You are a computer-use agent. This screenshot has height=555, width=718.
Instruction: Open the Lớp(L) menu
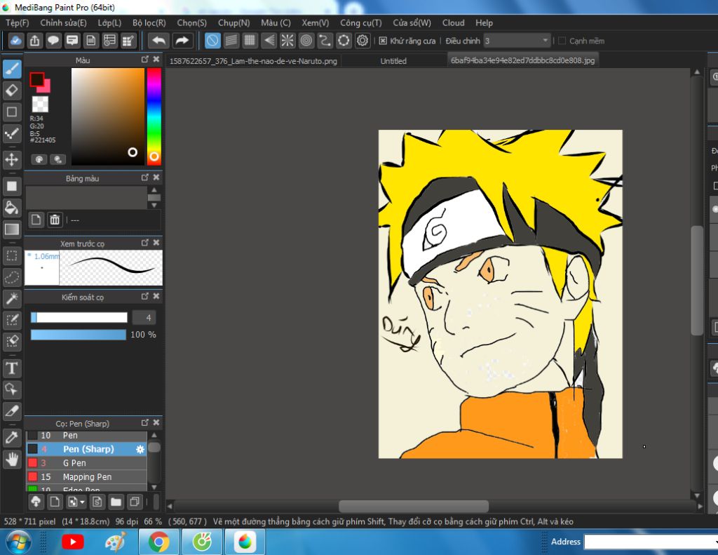coord(109,23)
